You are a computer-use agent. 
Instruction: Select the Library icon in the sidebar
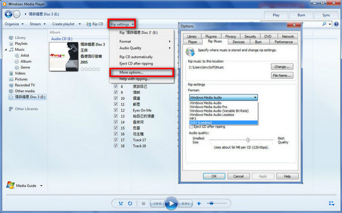pyautogui.click(x=11, y=38)
